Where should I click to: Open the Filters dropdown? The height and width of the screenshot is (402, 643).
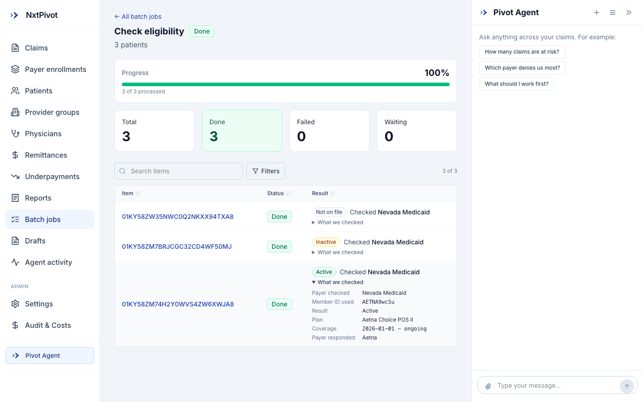(x=266, y=171)
